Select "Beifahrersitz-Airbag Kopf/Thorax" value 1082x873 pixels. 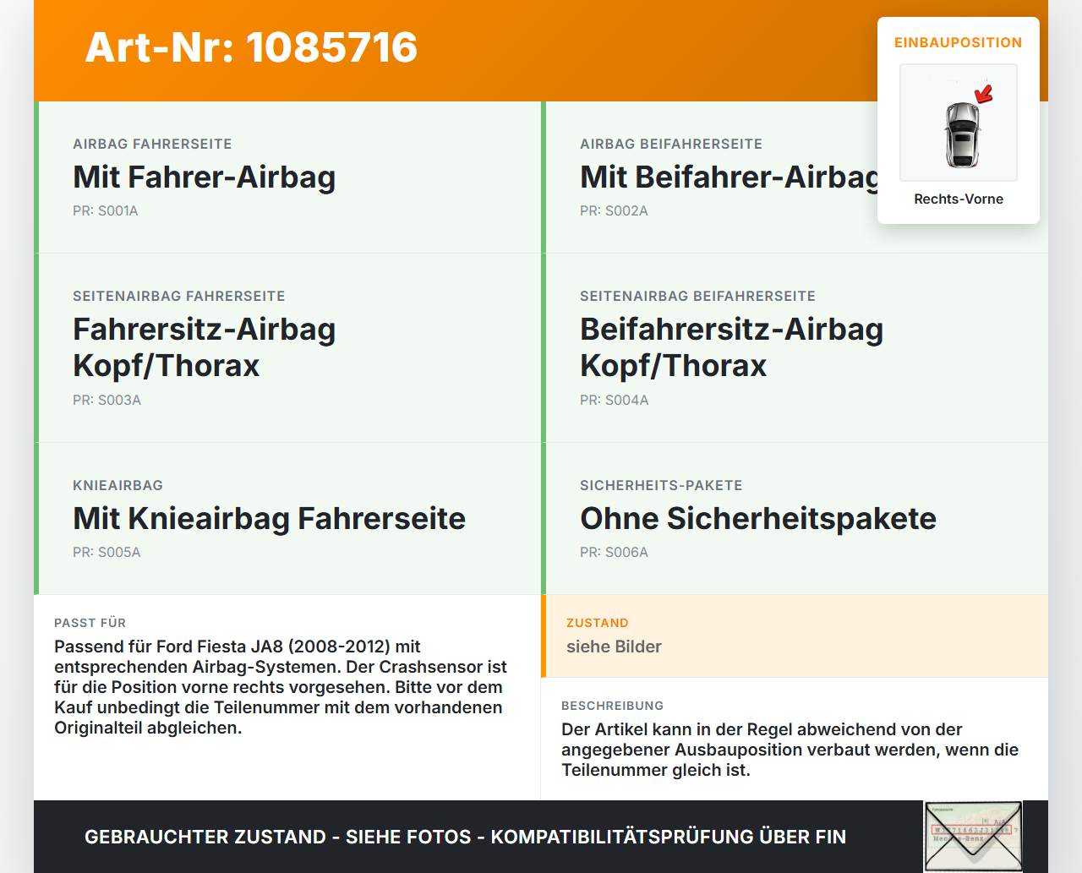click(732, 347)
